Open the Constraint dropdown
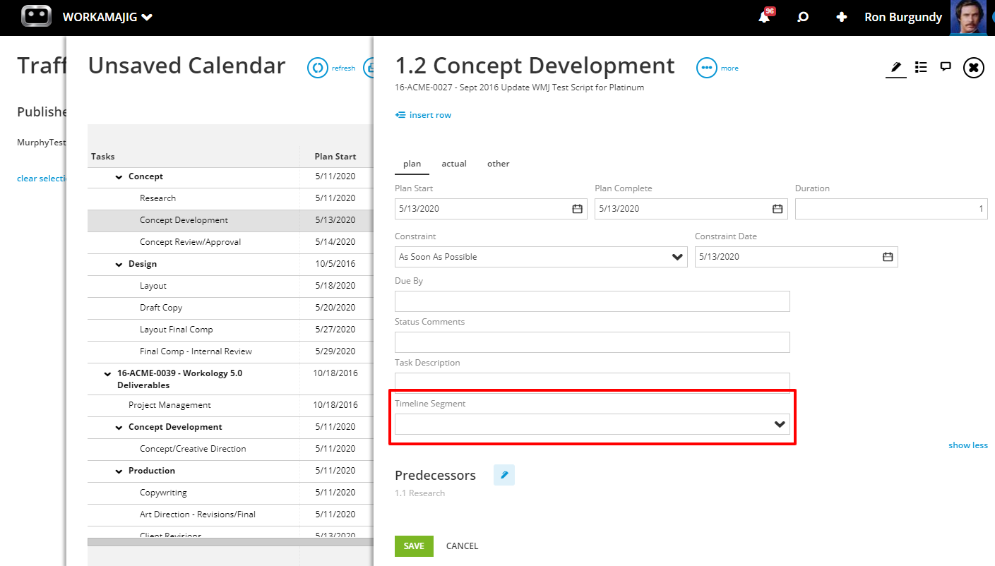 (541, 257)
